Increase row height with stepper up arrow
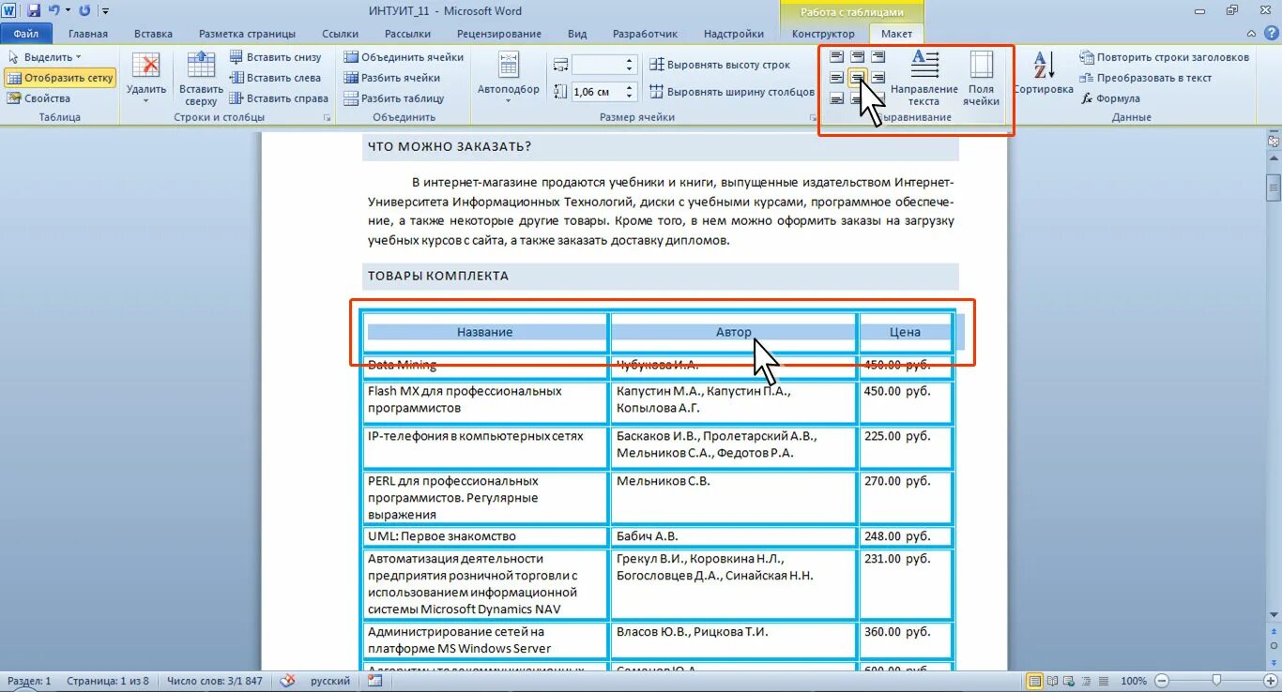Viewport: 1282px width, 692px height. tap(631, 87)
